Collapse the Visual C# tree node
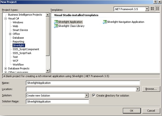Screen dimensions: 162x116 tap(6, 19)
